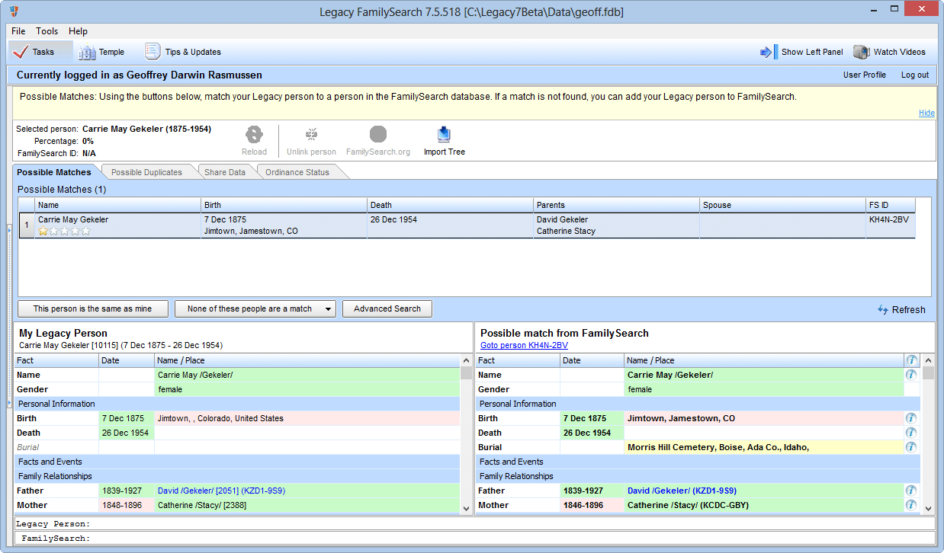Open the Tasks view
Image resolution: width=944 pixels, height=553 pixels.
40,52
